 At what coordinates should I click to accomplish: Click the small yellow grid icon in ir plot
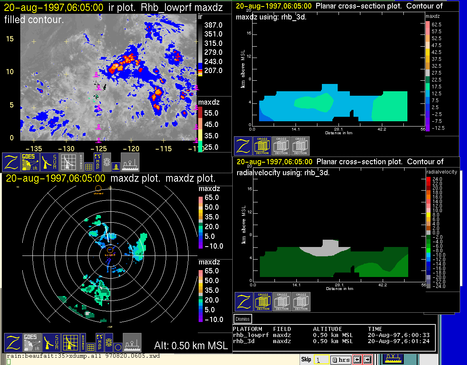[88, 167]
